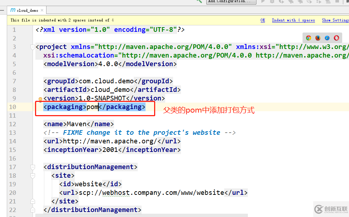
Task: Click the FIXME comment line
Action: coord(139,133)
